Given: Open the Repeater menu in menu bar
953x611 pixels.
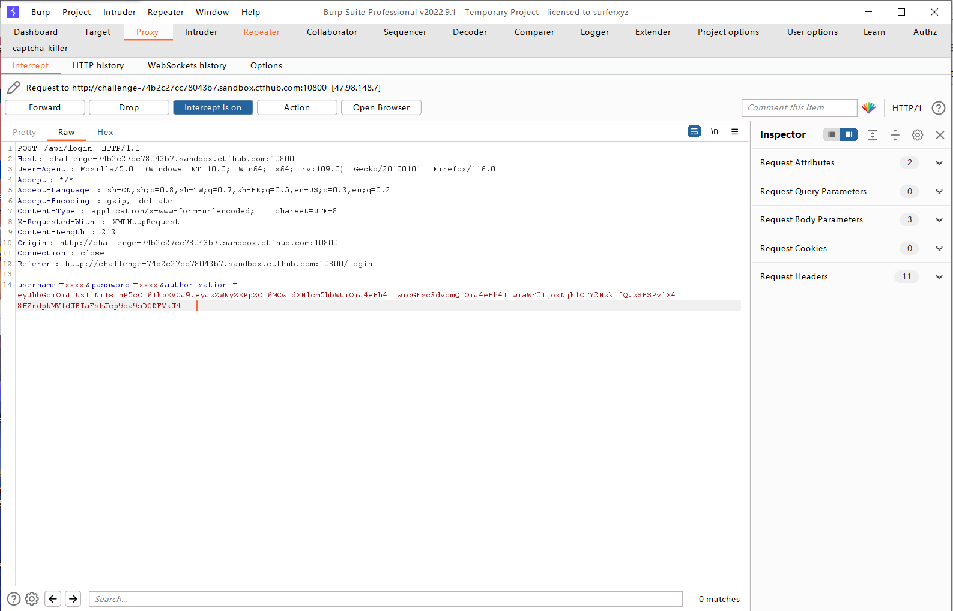Looking at the screenshot, I should coord(166,12).
